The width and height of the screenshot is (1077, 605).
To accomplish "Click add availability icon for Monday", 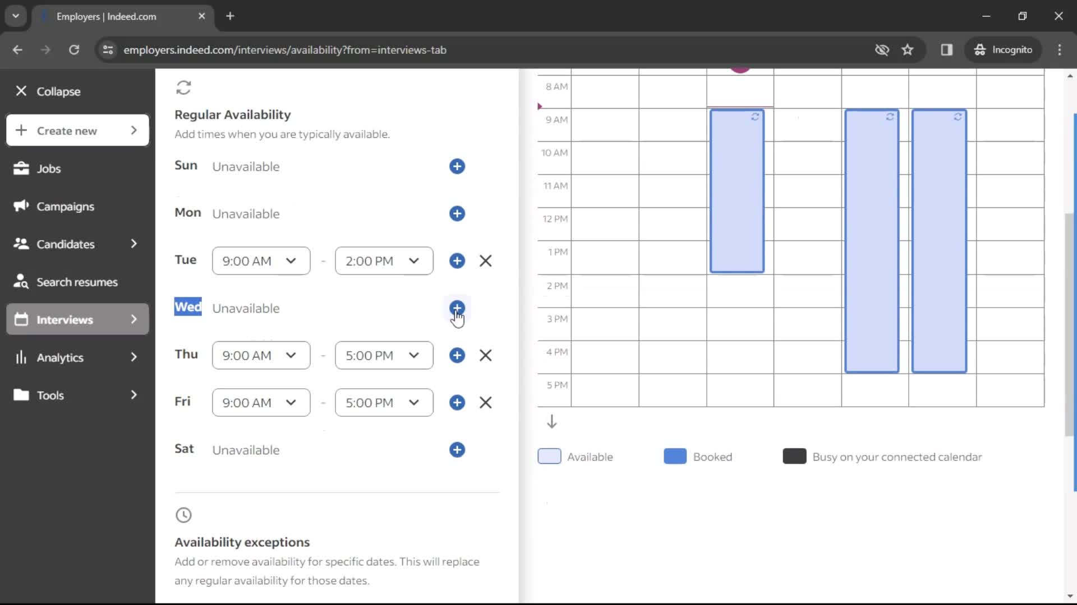I will pyautogui.click(x=457, y=213).
